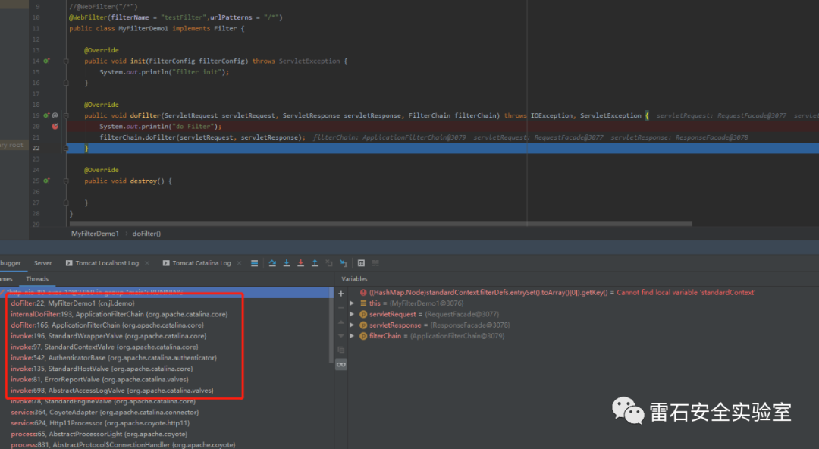This screenshot has width=819, height=449.
Task: Click the Step Out debugger icon
Action: pos(315,263)
